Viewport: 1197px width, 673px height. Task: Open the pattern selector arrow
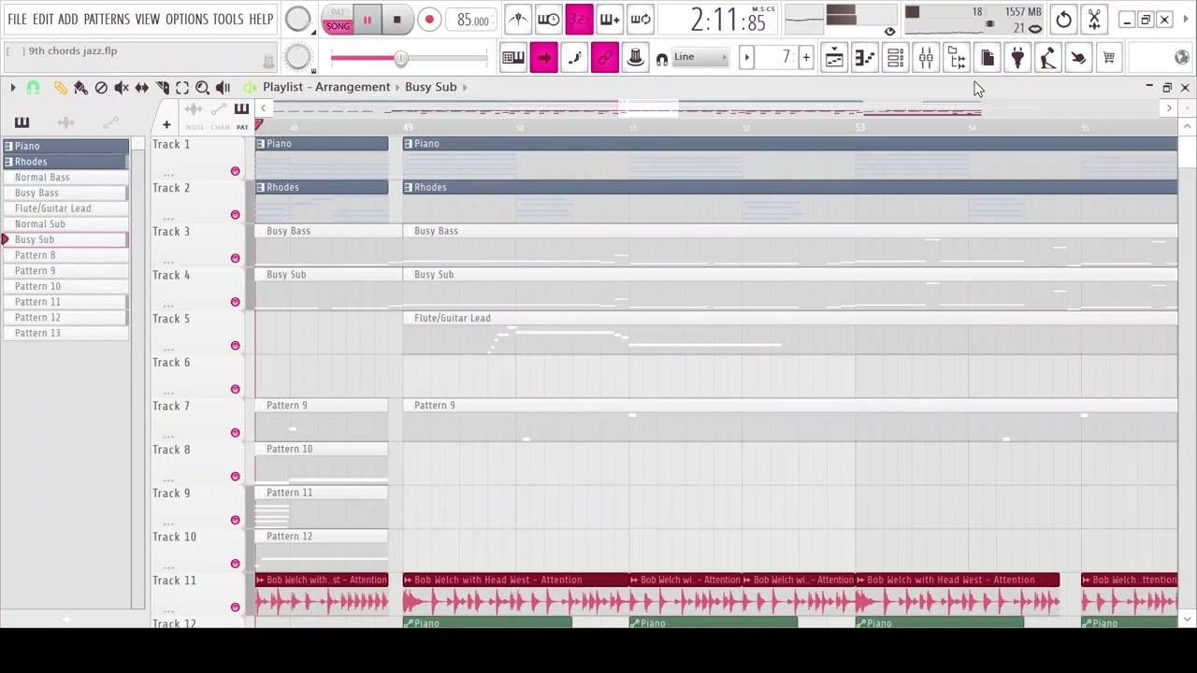746,58
